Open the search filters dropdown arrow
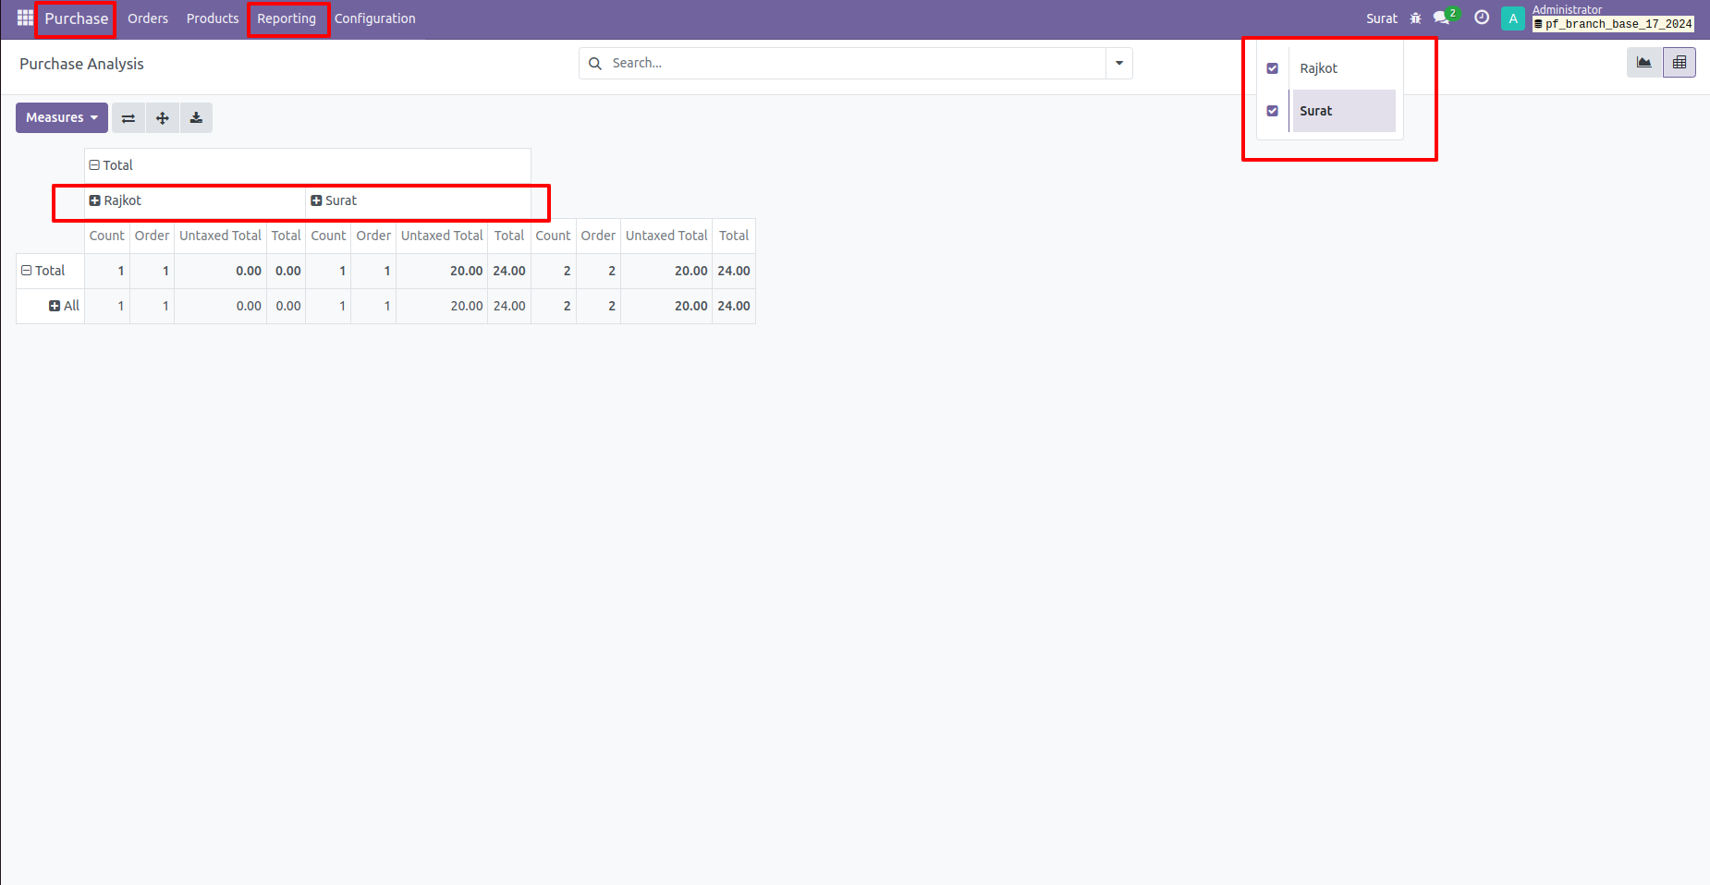Viewport: 1710px width, 885px height. point(1118,63)
